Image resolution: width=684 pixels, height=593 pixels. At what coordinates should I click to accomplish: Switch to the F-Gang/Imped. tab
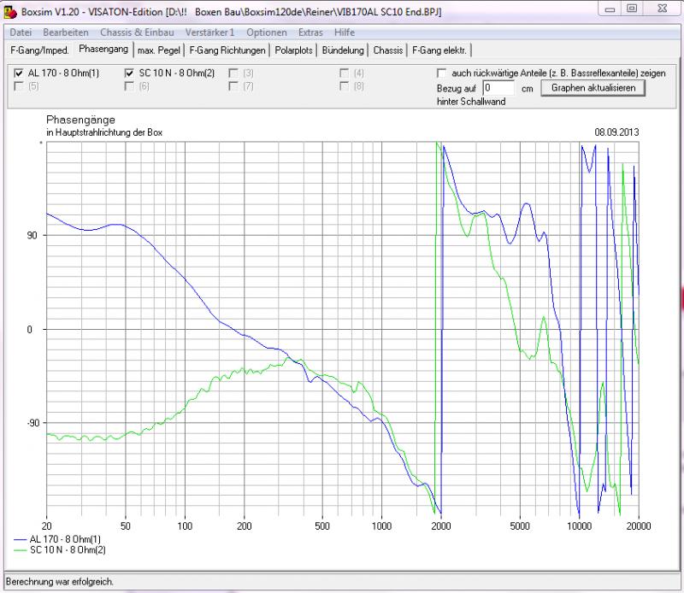(x=39, y=50)
